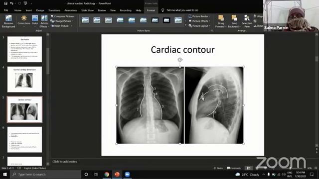The image size is (319, 179).
Task: Apply the first picture style thumbnail
Action: (85, 20)
